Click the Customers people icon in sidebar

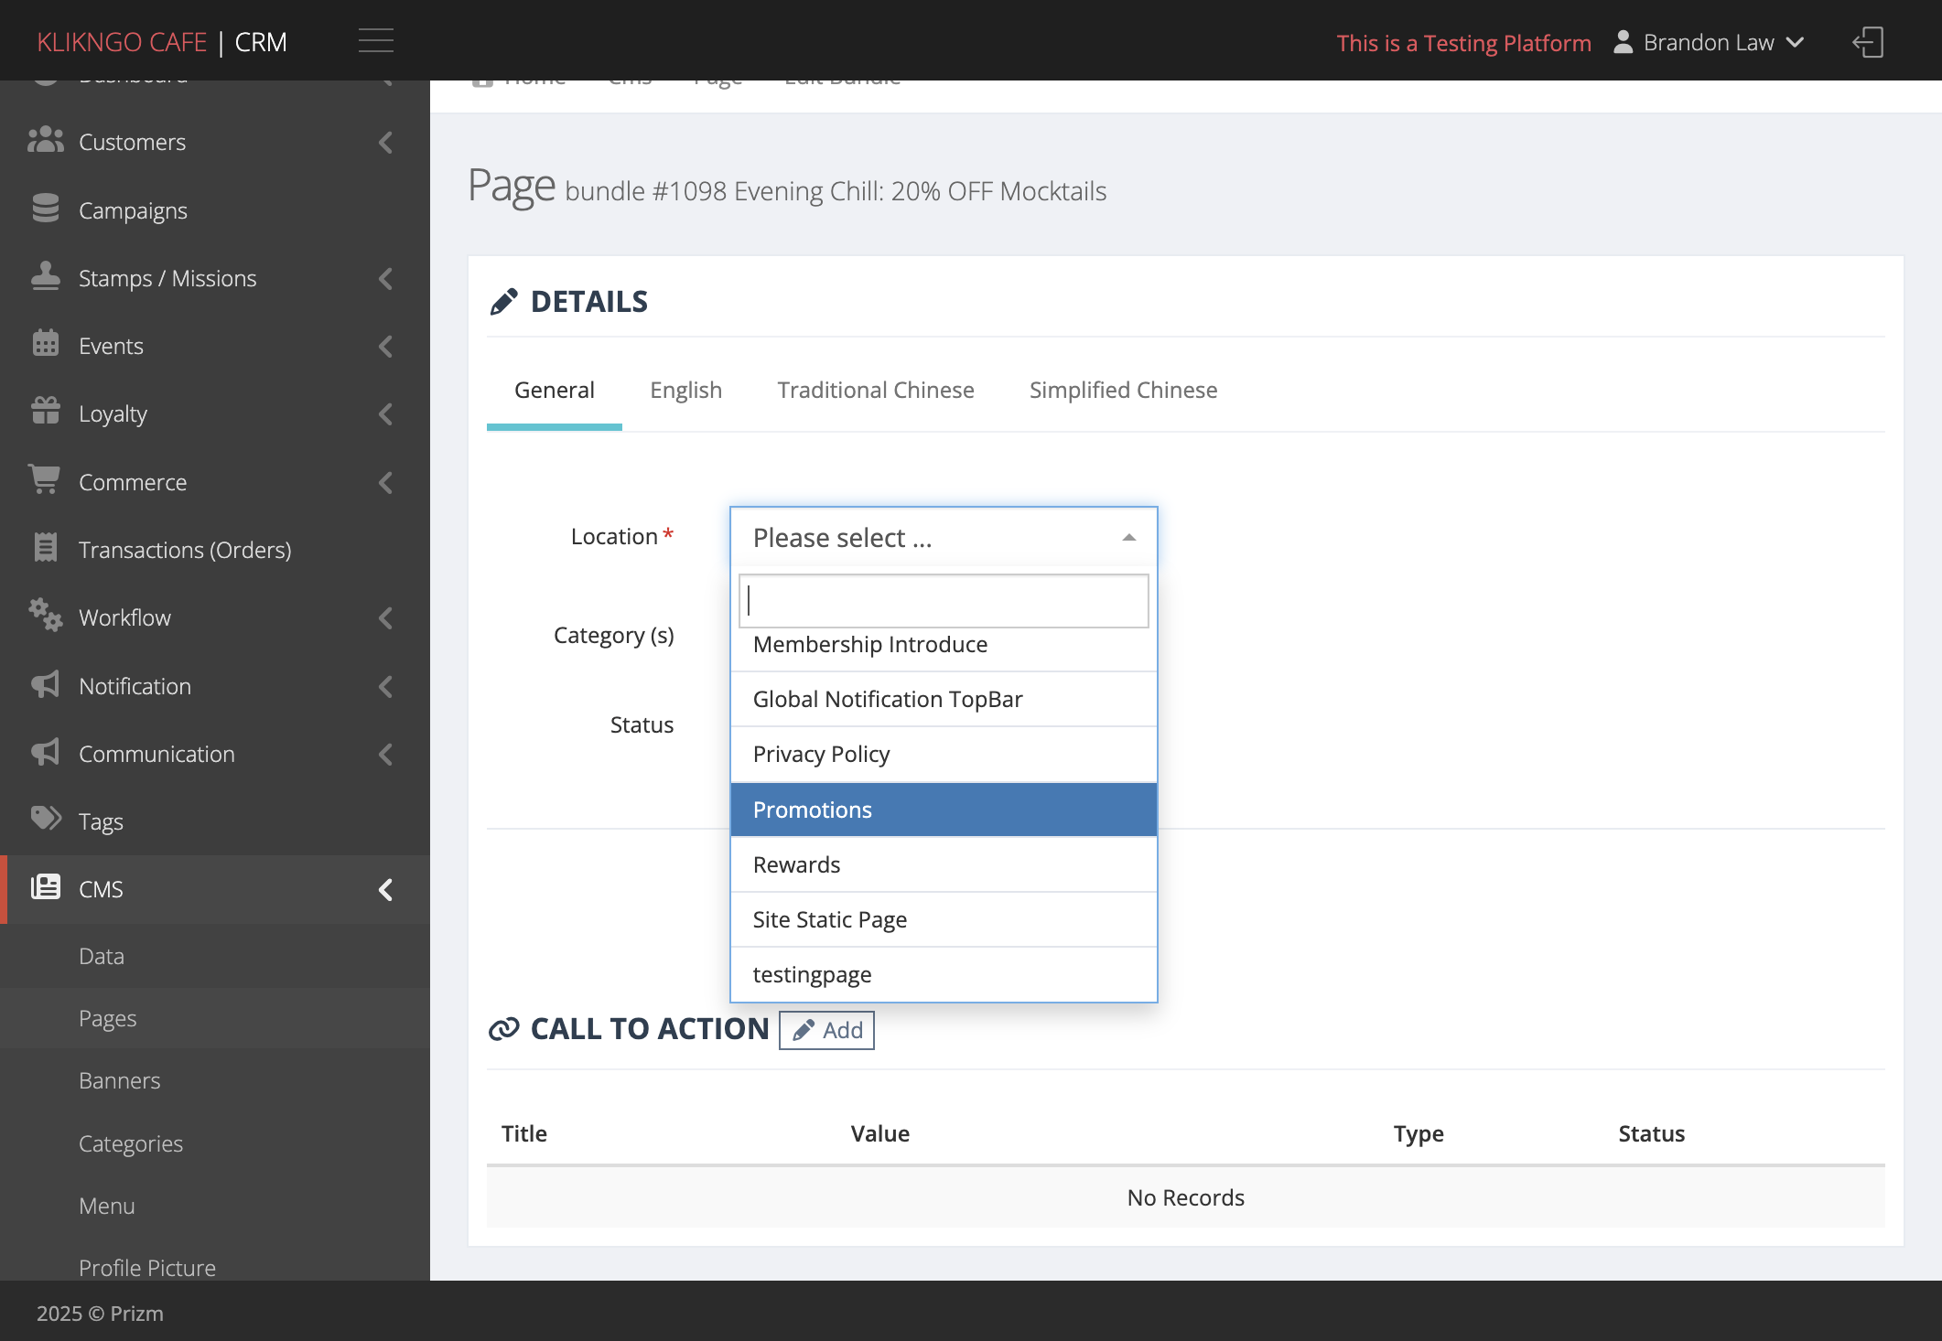45,141
